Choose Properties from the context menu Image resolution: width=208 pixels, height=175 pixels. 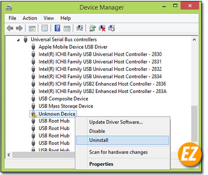[123, 164]
